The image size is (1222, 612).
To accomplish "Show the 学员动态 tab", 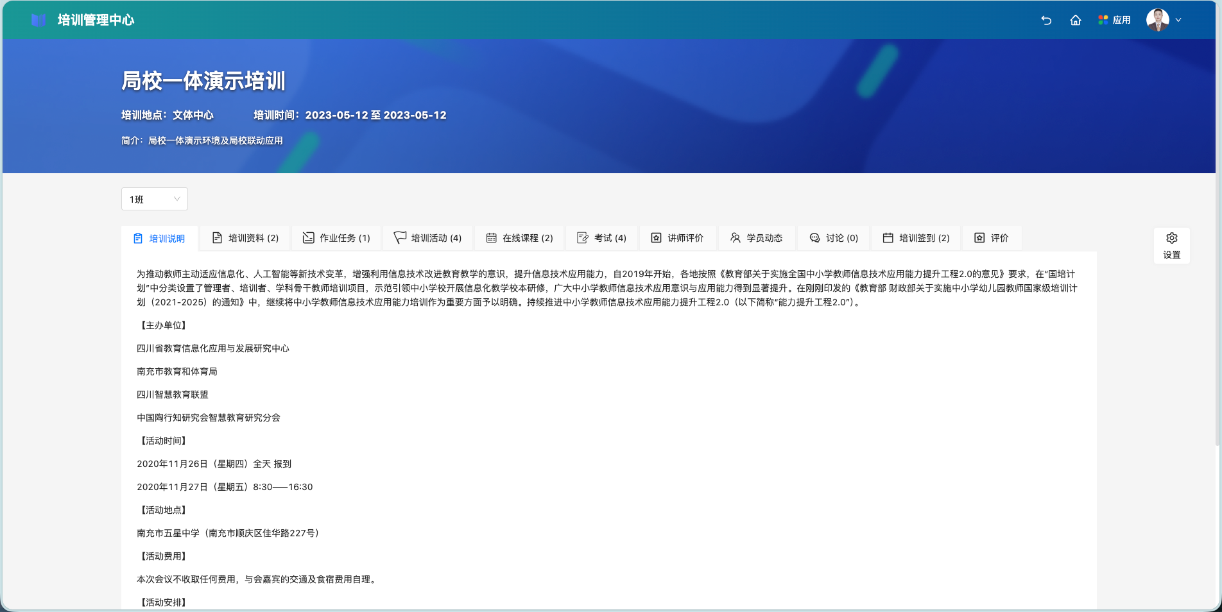I will (x=756, y=238).
